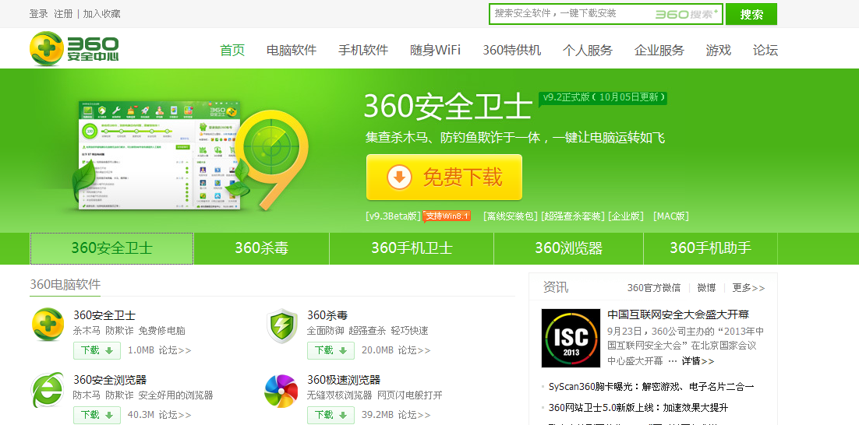Click the 支持Win8.1 orange badge
This screenshot has height=425, width=859.
point(447,216)
